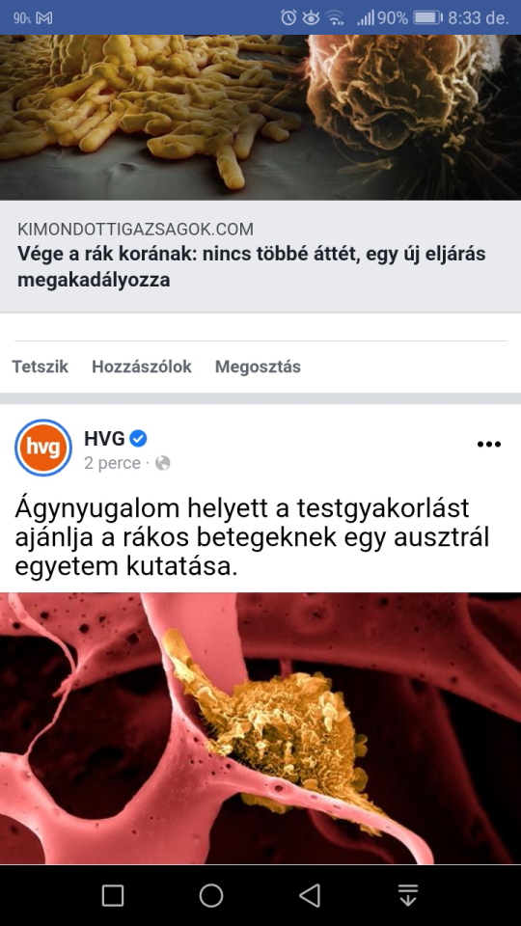521x926 pixels.
Task: Tap the Android back triangle button
Action: [x=309, y=895]
